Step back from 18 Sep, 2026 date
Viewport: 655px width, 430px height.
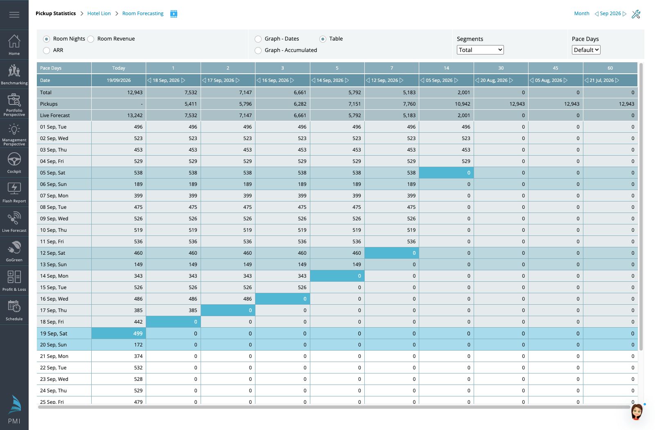[x=149, y=80]
